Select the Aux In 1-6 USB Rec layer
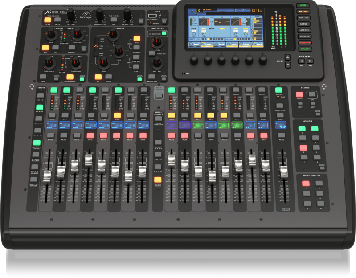 coord(37,143)
